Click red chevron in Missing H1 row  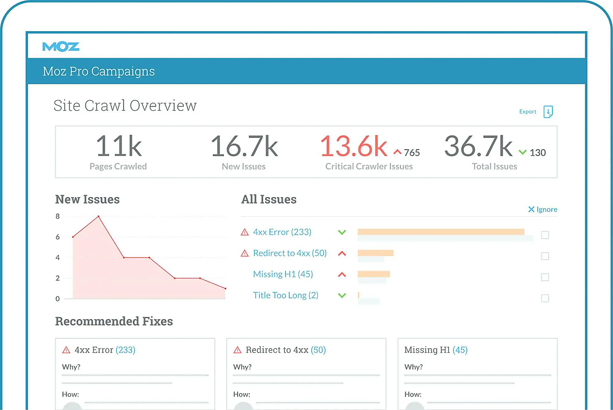click(342, 274)
